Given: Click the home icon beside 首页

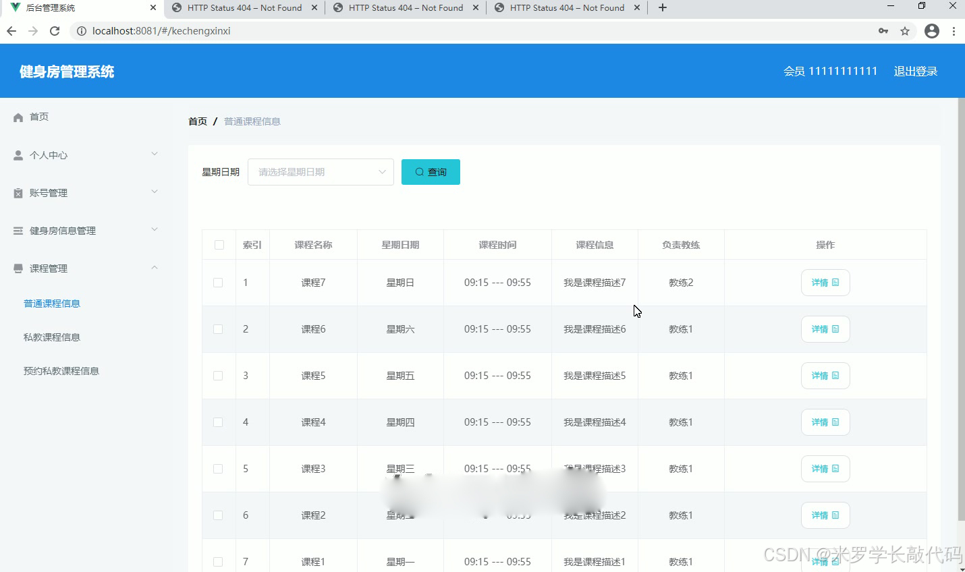Looking at the screenshot, I should [17, 116].
